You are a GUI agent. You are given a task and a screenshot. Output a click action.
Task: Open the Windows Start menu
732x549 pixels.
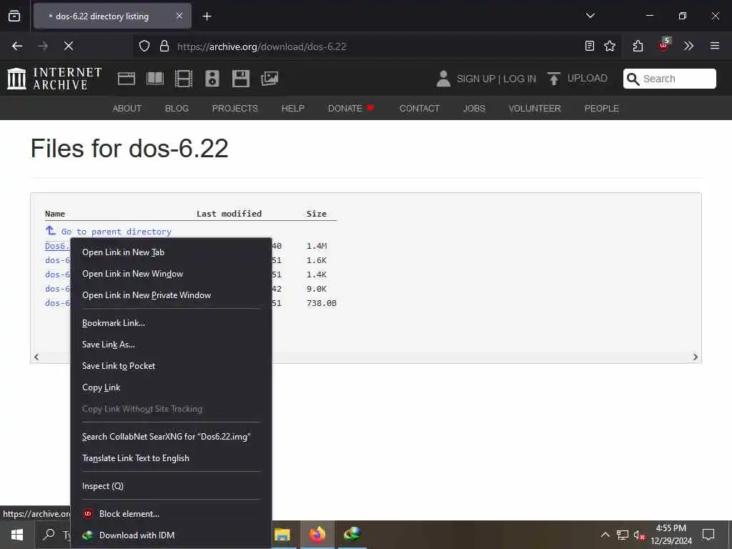coord(17,535)
